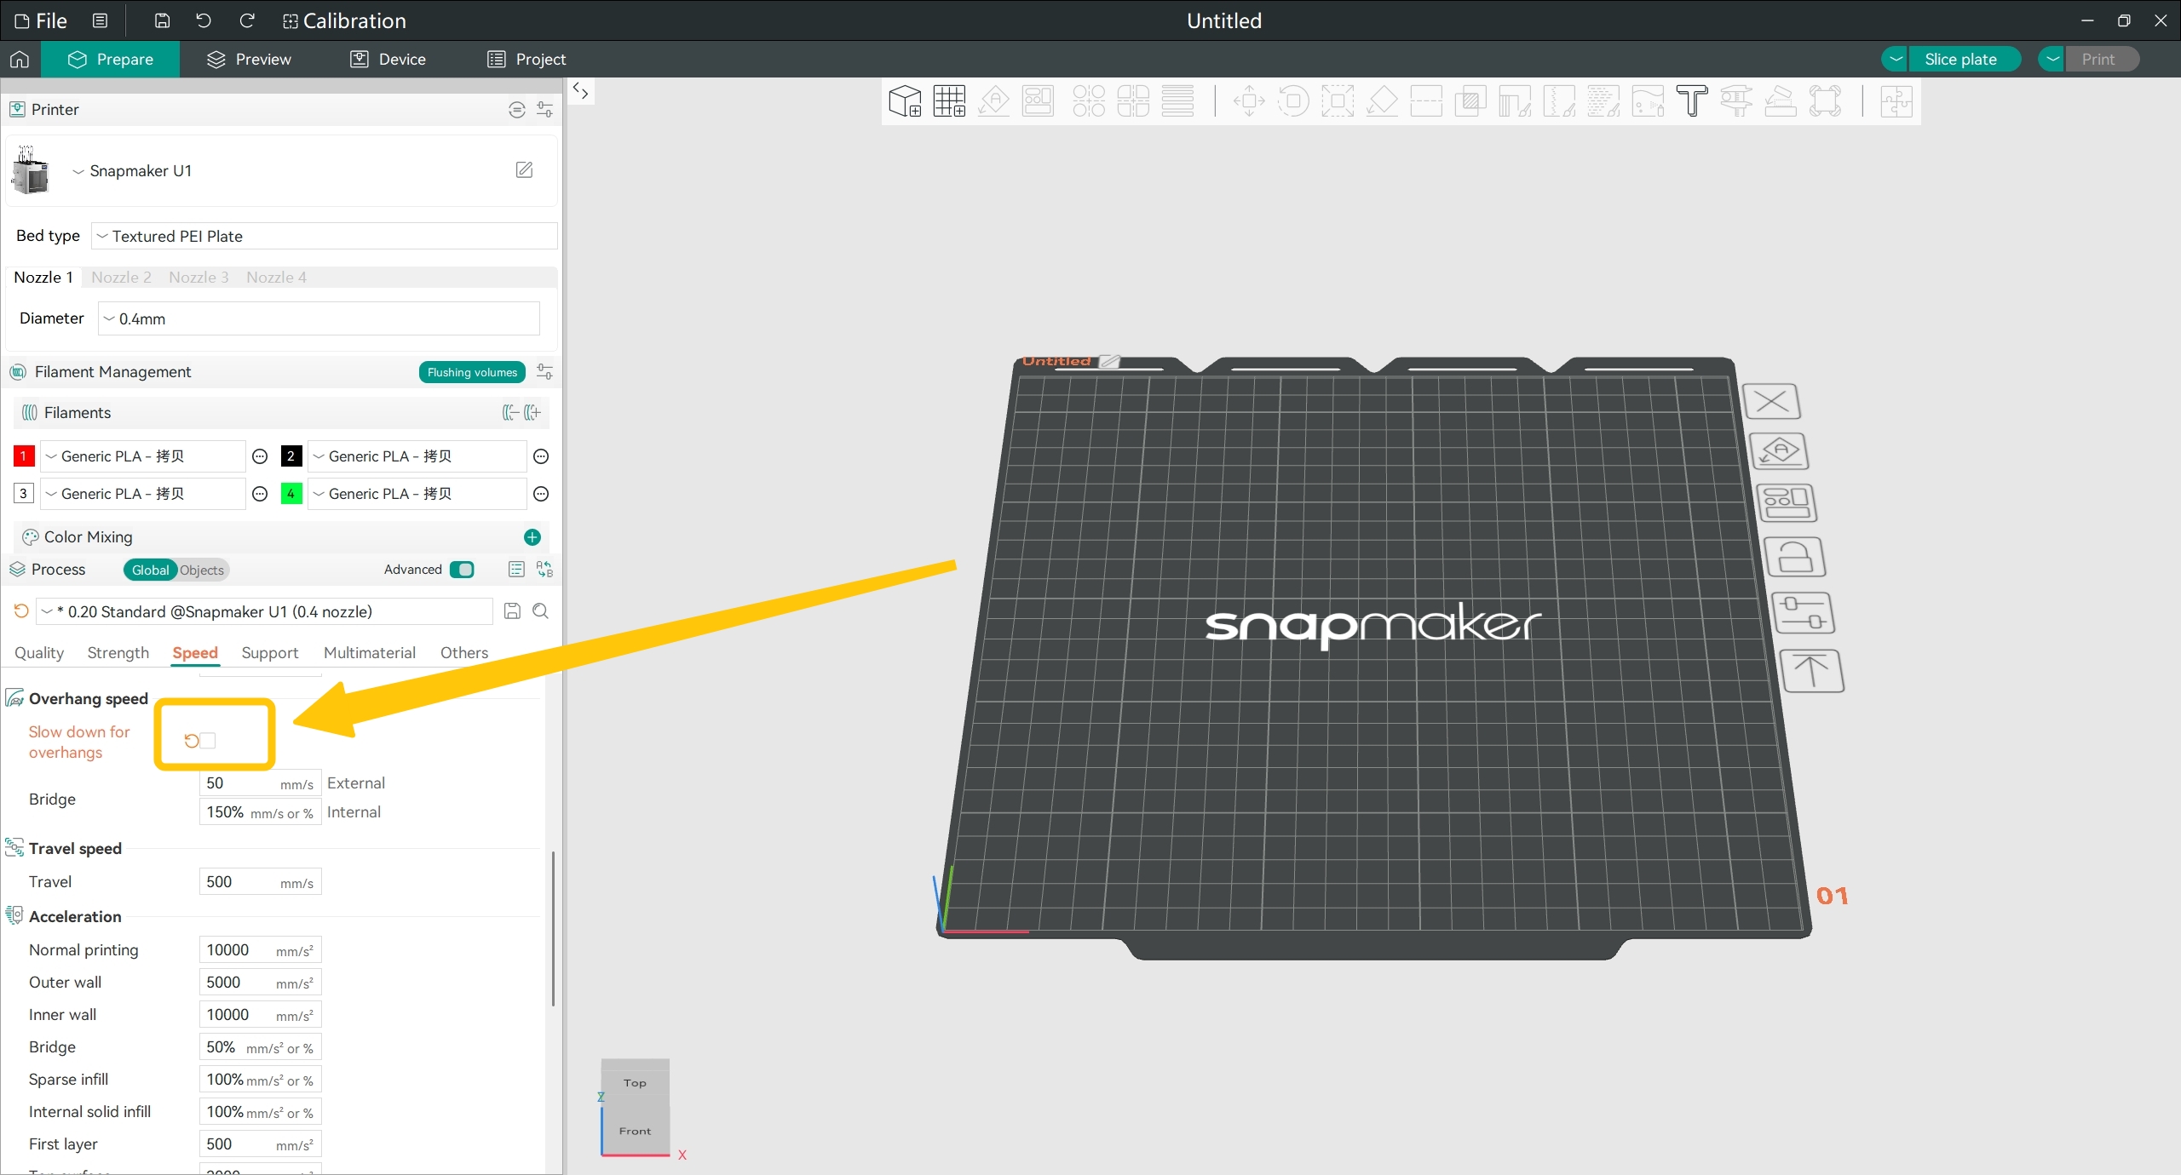Pick the green filament 4 color swatch
Image resolution: width=2181 pixels, height=1175 pixels.
pyautogui.click(x=291, y=495)
